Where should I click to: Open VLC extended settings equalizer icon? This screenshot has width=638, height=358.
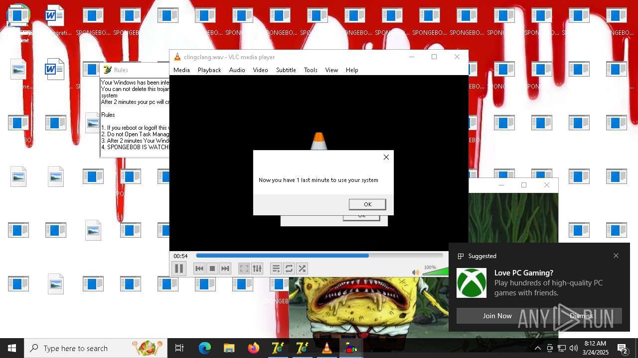click(x=257, y=268)
